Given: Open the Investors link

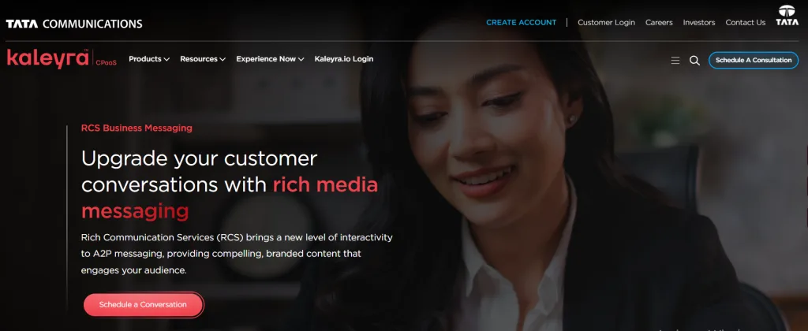Looking at the screenshot, I should pyautogui.click(x=699, y=23).
